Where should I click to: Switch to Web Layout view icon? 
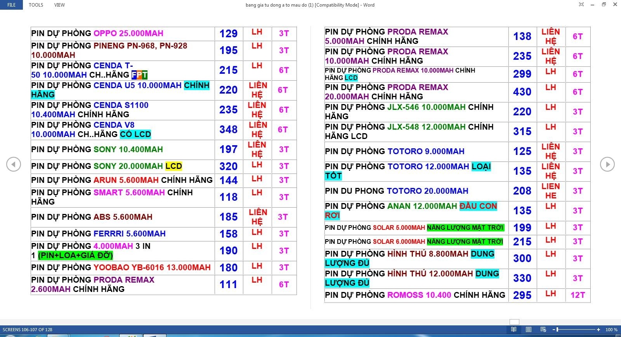point(543,330)
